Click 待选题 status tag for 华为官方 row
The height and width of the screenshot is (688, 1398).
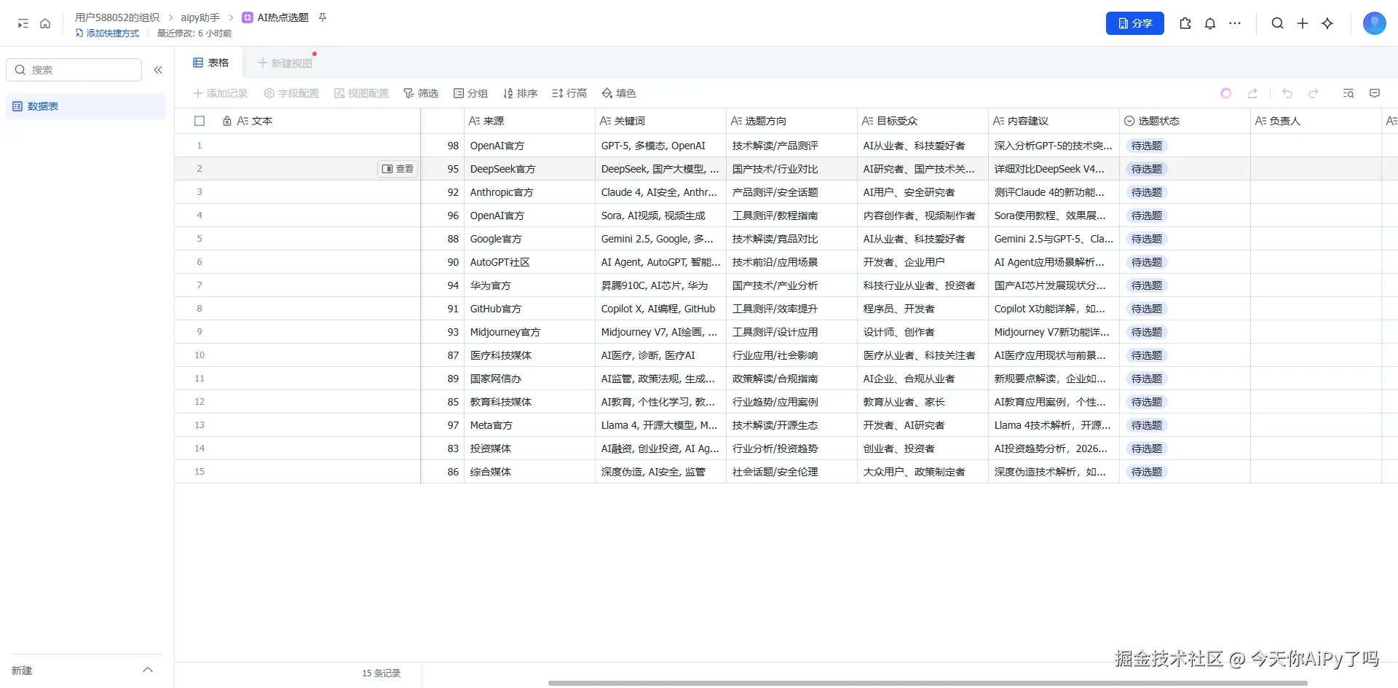click(1147, 285)
